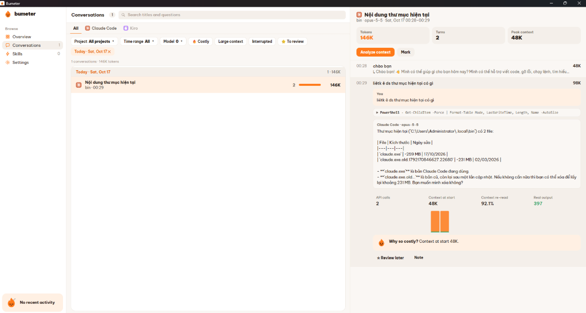Click the Bumeter title bar app icon

coord(3,3)
